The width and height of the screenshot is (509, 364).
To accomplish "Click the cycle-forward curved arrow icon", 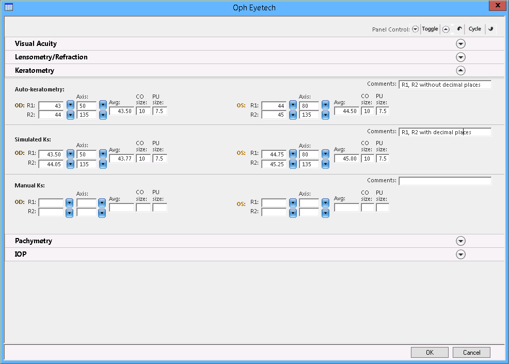I will 491,29.
